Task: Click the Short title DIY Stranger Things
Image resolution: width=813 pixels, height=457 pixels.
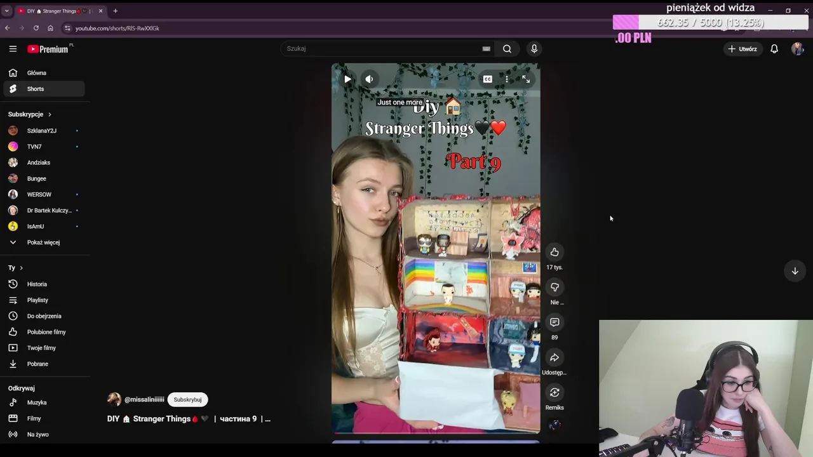Action: pyautogui.click(x=189, y=419)
